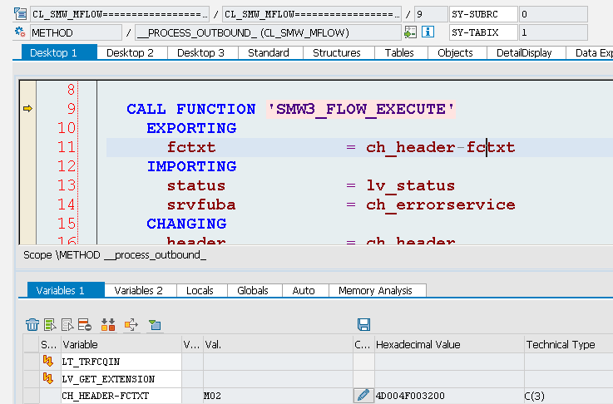613x404 pixels.
Task: Click the SY-SUBRC value field
Action: tap(553, 14)
